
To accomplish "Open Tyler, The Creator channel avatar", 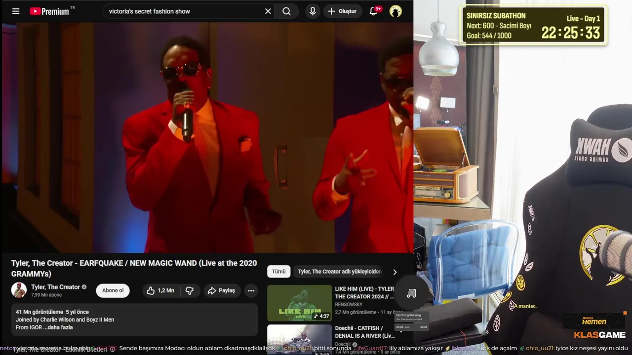I will tap(19, 290).
